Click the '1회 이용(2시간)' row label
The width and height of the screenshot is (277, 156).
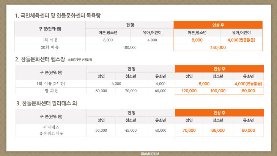click(x=51, y=84)
